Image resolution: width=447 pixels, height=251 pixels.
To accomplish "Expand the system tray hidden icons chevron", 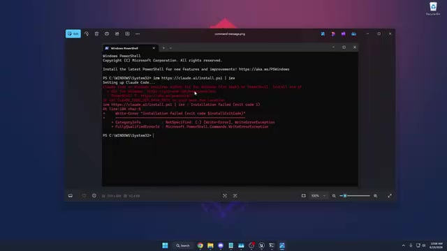I will (404, 245).
